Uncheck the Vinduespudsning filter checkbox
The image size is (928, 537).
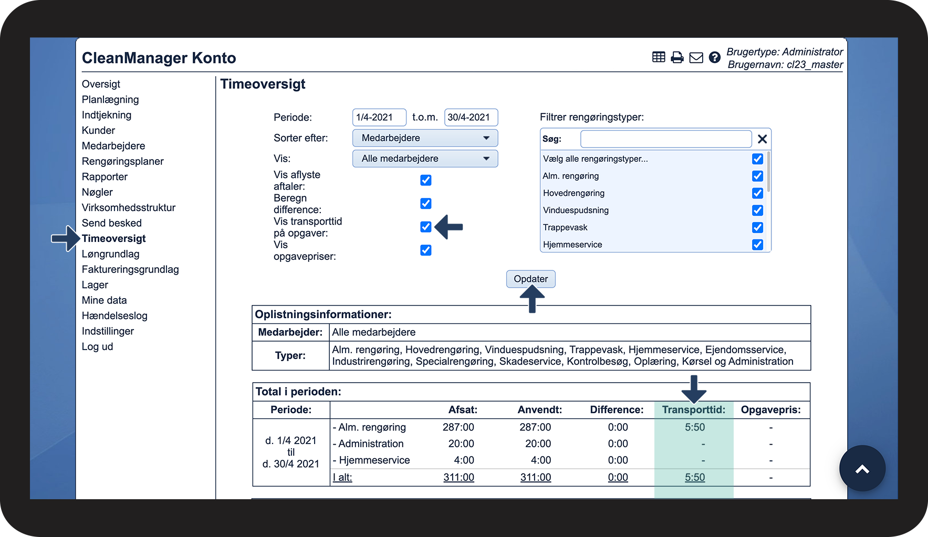click(757, 210)
